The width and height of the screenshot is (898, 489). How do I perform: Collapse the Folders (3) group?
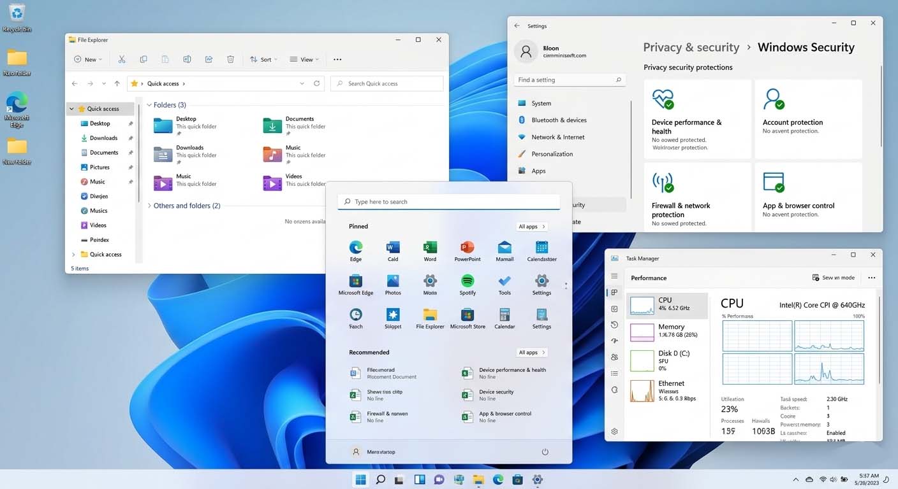(x=149, y=105)
